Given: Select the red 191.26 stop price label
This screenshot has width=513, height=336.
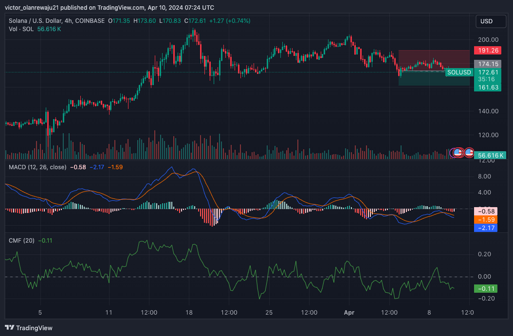Looking at the screenshot, I should [488, 51].
